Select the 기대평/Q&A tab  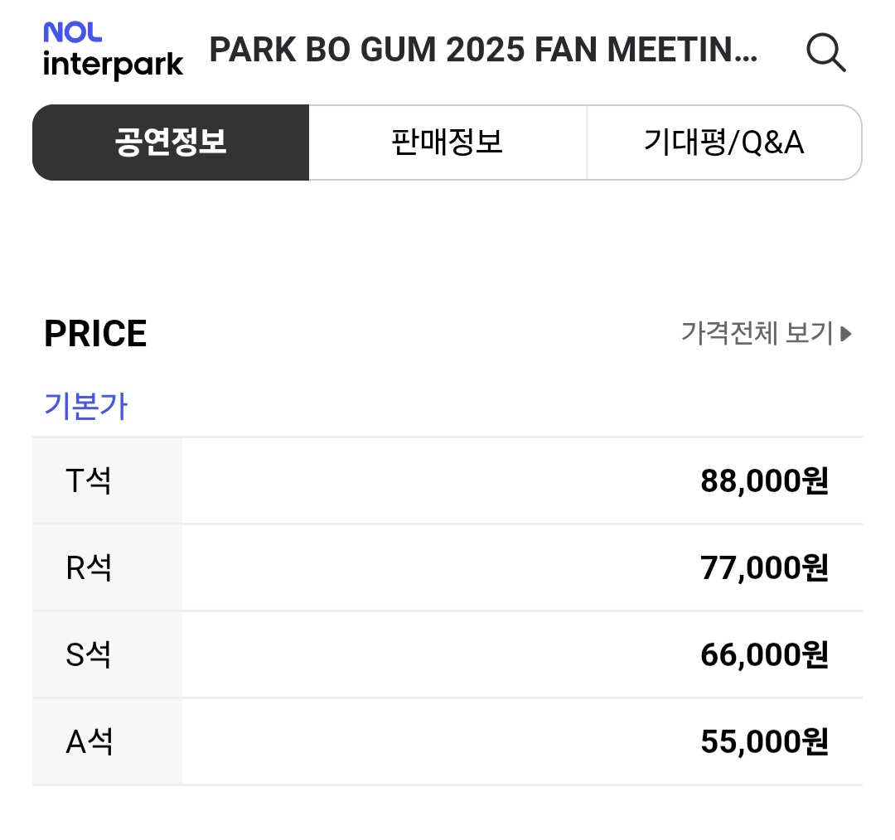[x=723, y=142]
